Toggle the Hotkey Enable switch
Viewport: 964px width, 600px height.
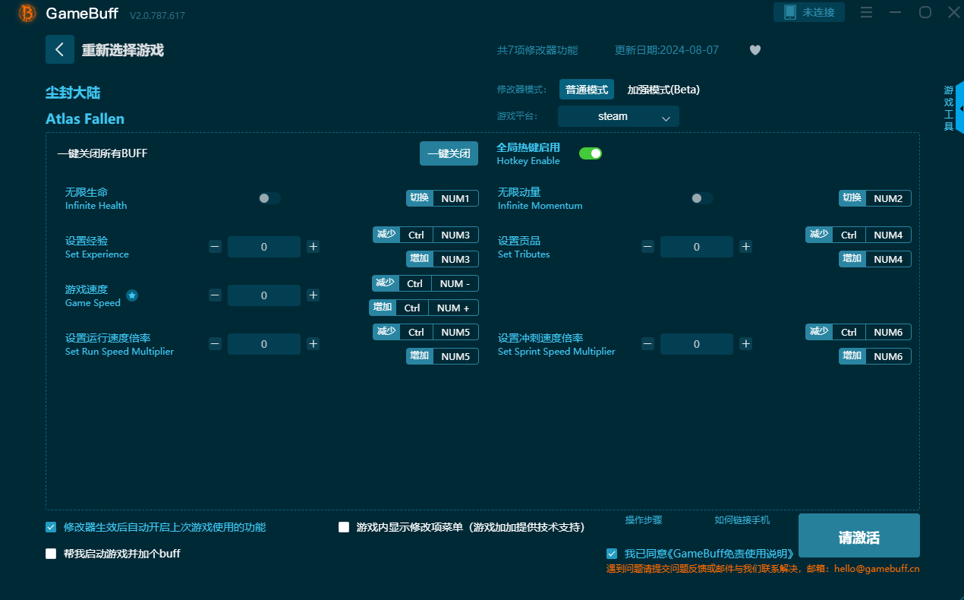tap(591, 153)
